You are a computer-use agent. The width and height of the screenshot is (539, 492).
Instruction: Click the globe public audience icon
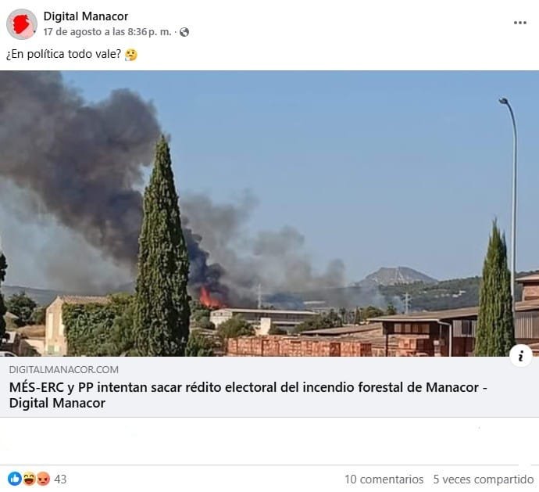coord(184,32)
